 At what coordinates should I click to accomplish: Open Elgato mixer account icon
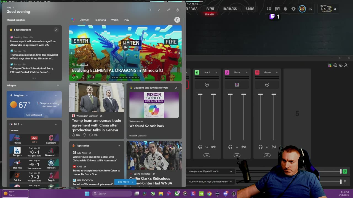point(346,65)
